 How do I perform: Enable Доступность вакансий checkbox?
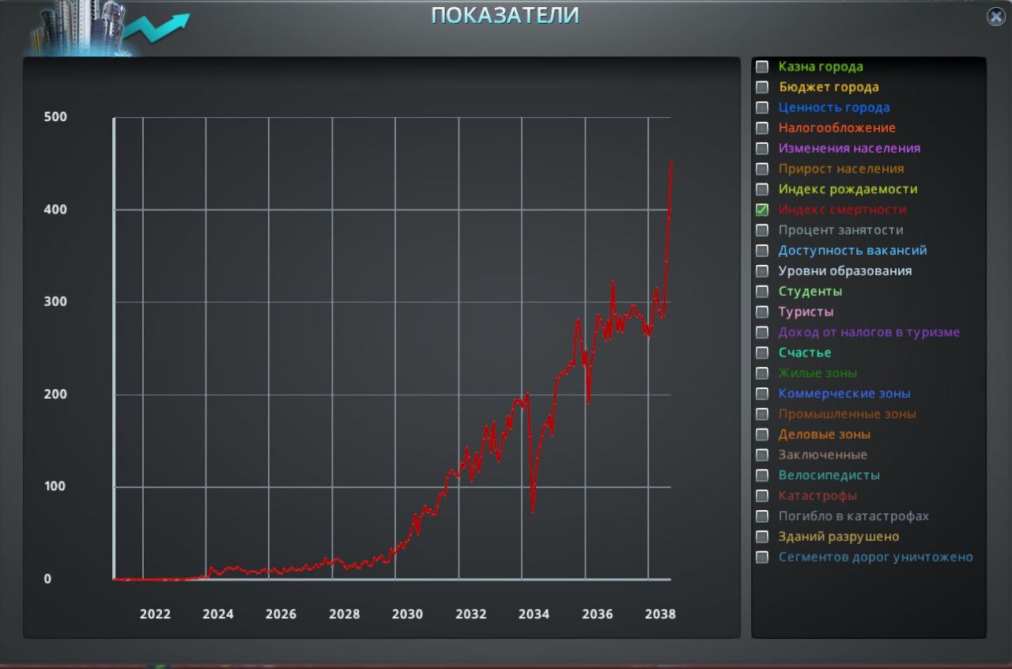tap(762, 251)
